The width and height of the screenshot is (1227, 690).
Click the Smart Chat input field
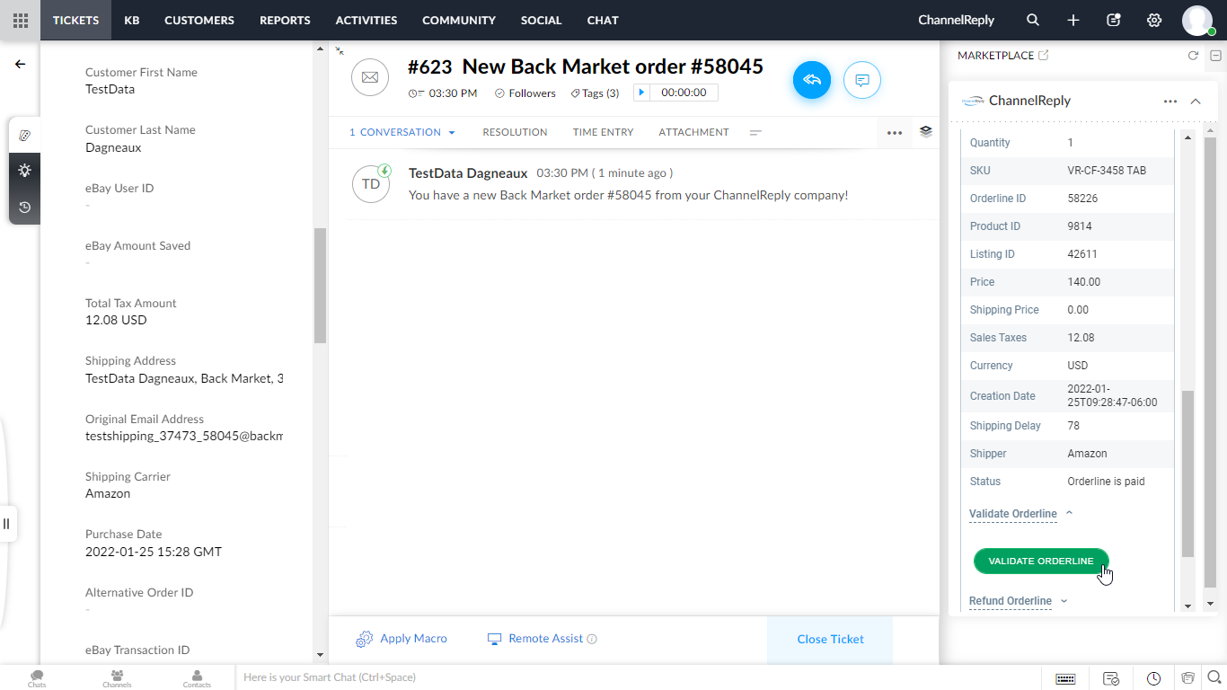(638, 677)
